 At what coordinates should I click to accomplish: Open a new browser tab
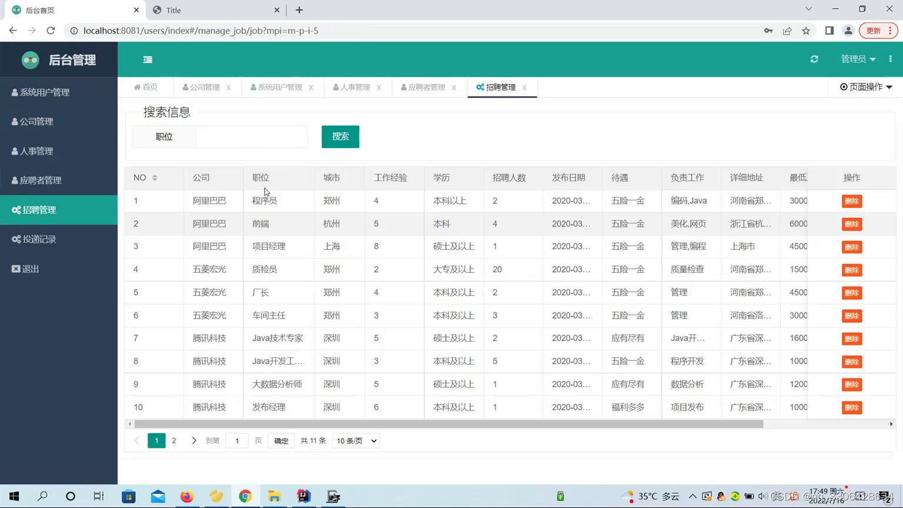pos(299,10)
